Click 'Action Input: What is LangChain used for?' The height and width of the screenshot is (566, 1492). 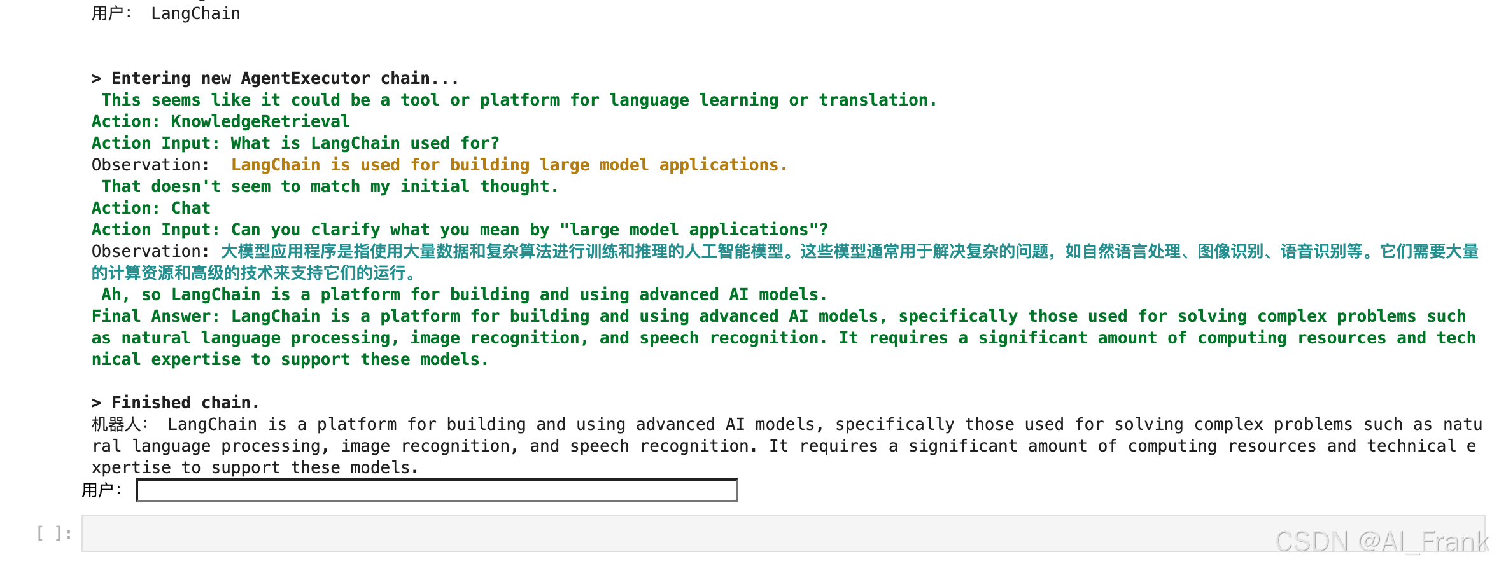[x=295, y=143]
